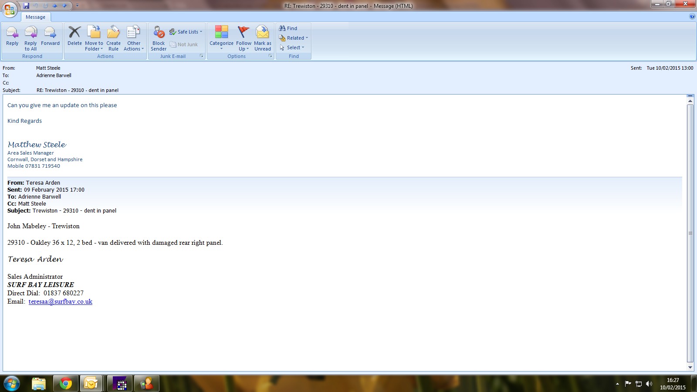The image size is (697, 392).
Task: Reply to the email
Action: tap(12, 37)
